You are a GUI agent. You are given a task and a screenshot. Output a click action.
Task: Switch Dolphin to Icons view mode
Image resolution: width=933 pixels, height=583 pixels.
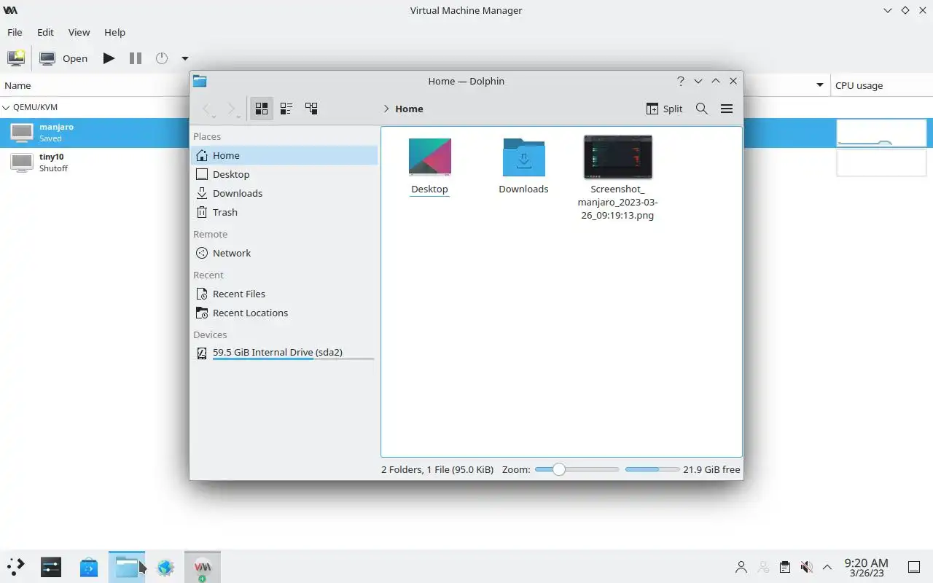tap(262, 109)
